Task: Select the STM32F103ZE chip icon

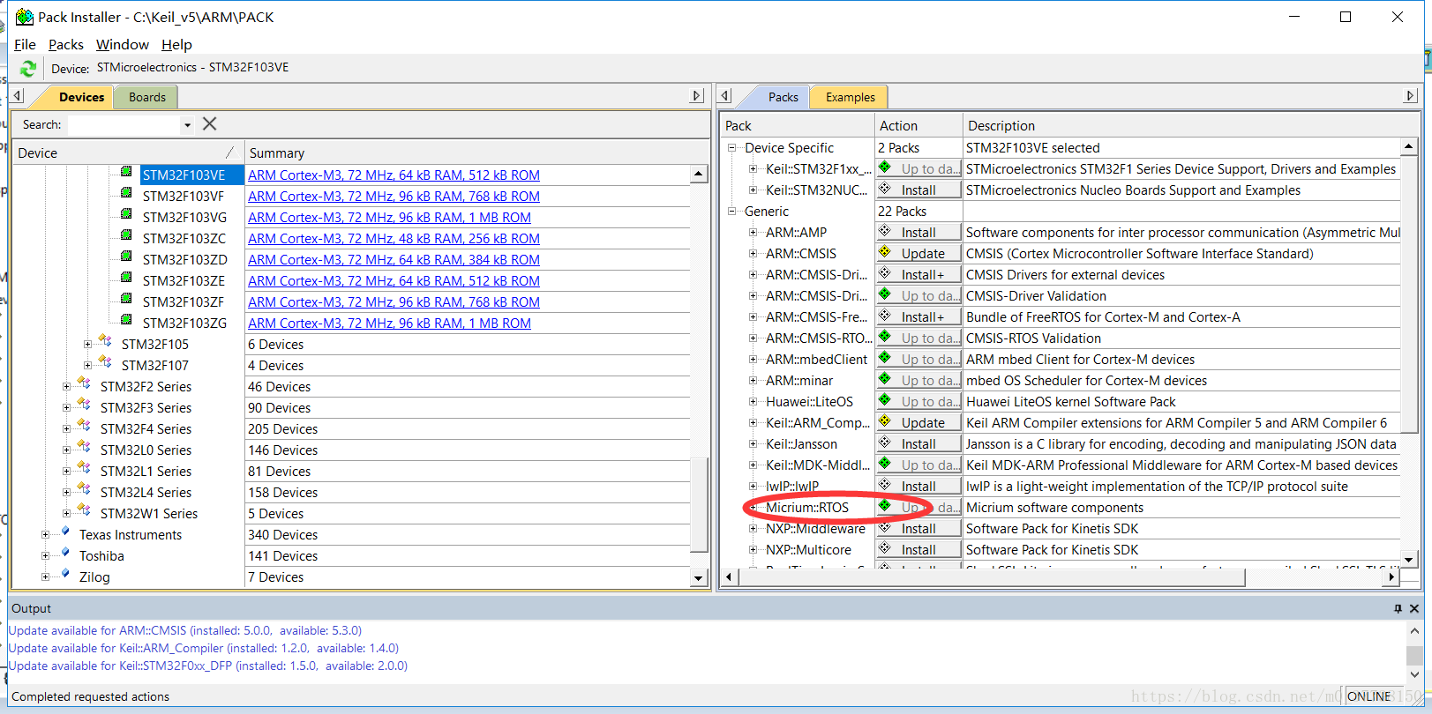Action: [x=126, y=278]
